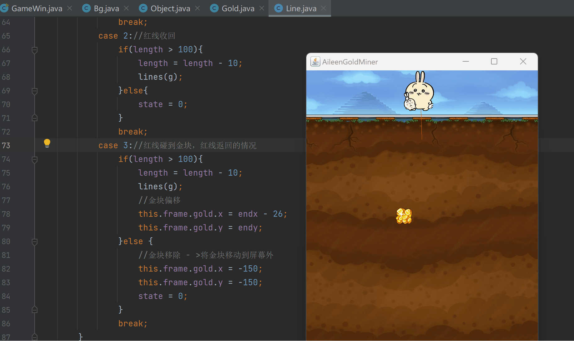Click 'state = 0;' on line 84
Screen dimensions: 574x341
click(163, 296)
